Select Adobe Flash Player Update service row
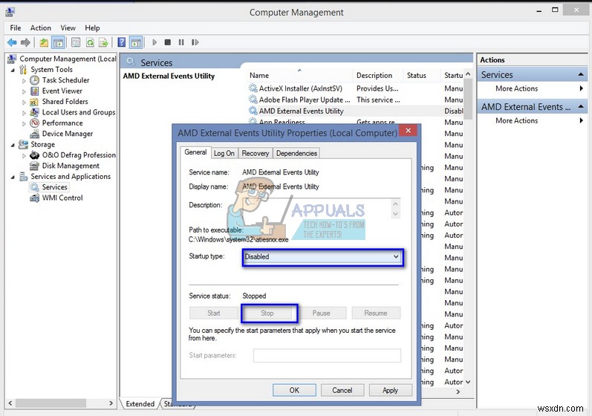Screen dimensions: 592x416 coord(355,100)
